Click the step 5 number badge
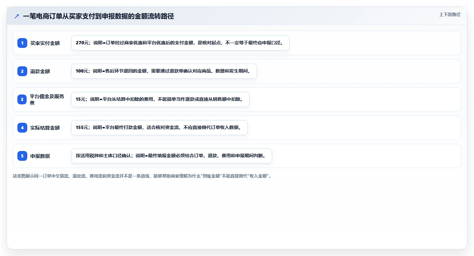Screen dimensions: 474x256 (x=22, y=156)
